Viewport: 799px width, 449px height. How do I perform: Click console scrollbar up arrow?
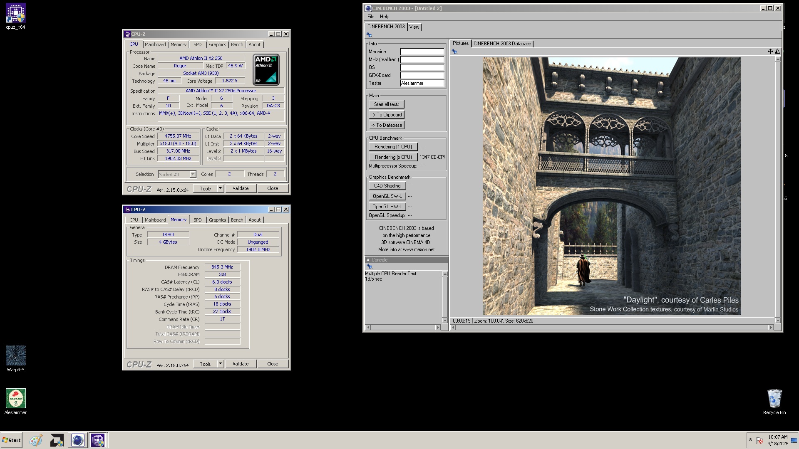tap(445, 274)
